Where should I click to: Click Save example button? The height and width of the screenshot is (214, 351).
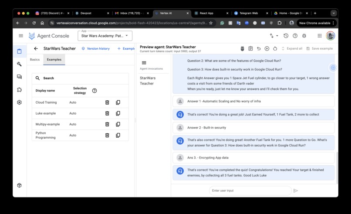(320, 48)
